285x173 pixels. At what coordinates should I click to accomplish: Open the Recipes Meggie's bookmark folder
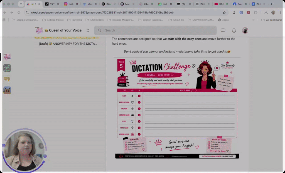point(121,20)
